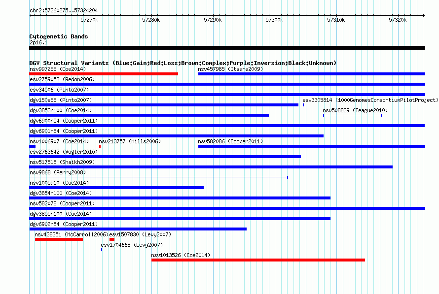Click the left arrow of the ruler

pyautogui.click(x=31, y=15)
